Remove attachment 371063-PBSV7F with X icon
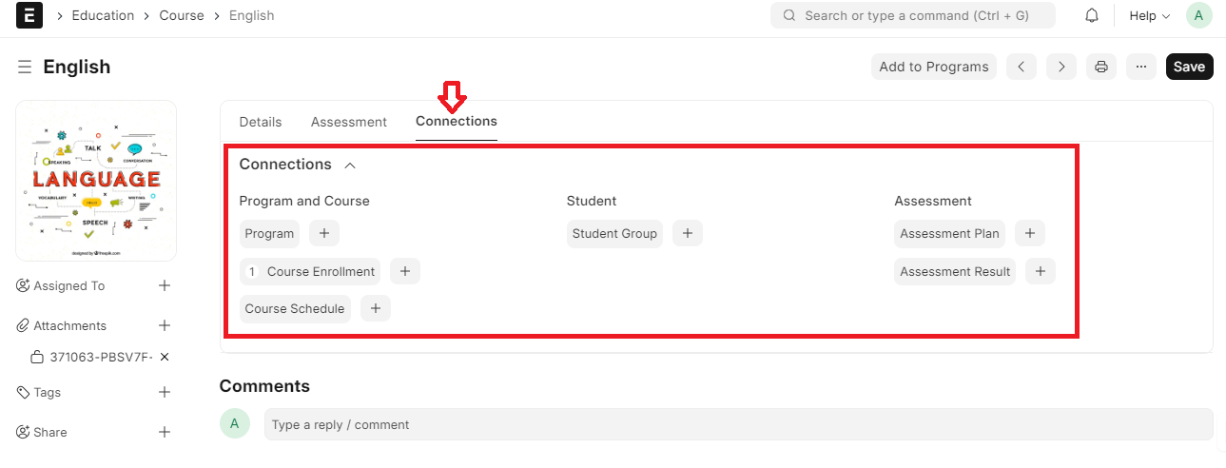The image size is (1226, 468). [x=165, y=357]
